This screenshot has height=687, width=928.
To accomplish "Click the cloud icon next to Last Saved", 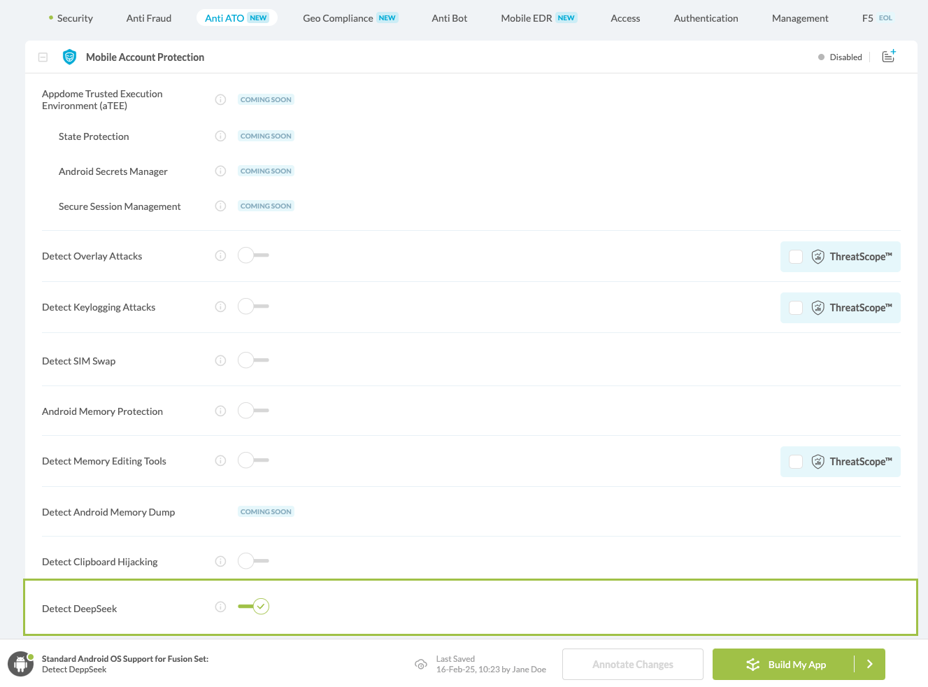I will (x=421, y=663).
